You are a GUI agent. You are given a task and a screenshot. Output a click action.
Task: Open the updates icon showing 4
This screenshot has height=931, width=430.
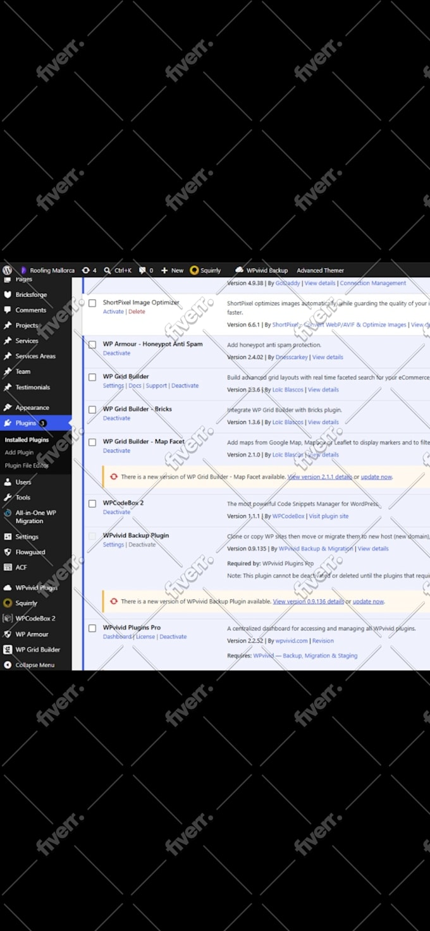point(89,271)
